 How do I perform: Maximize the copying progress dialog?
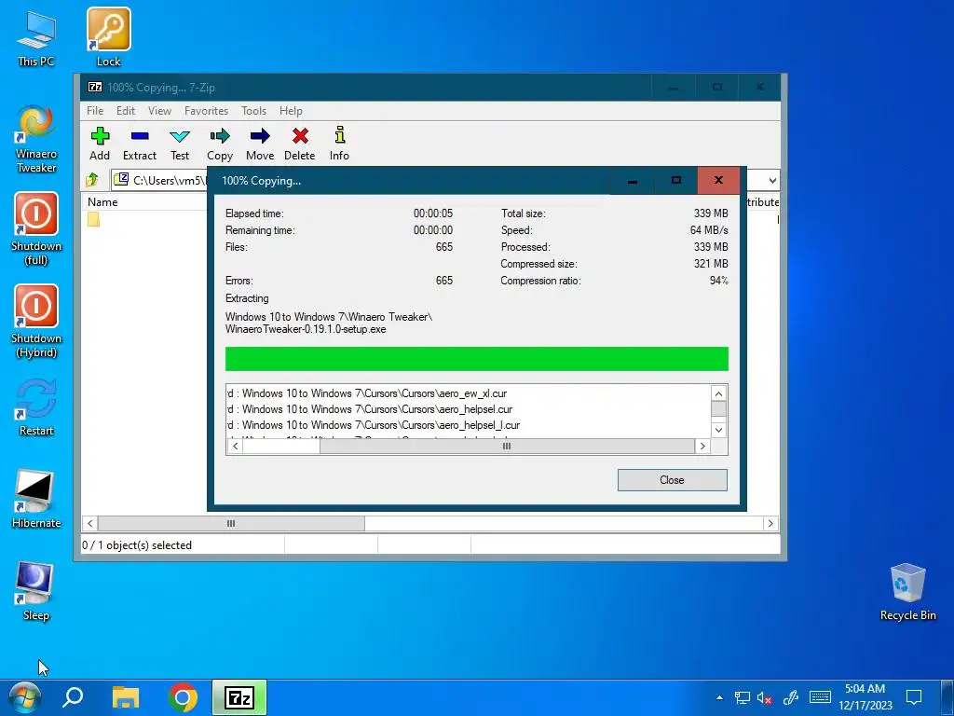tap(676, 181)
